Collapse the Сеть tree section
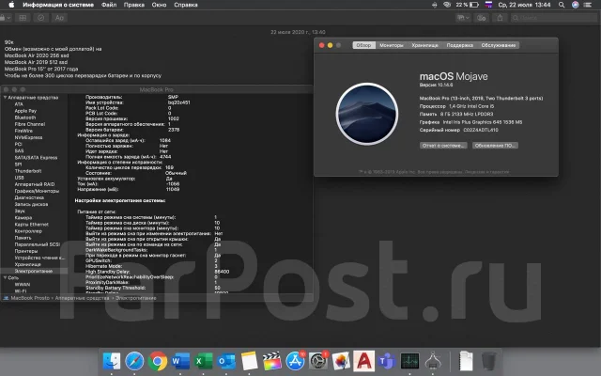The image size is (601, 376). pos(6,277)
